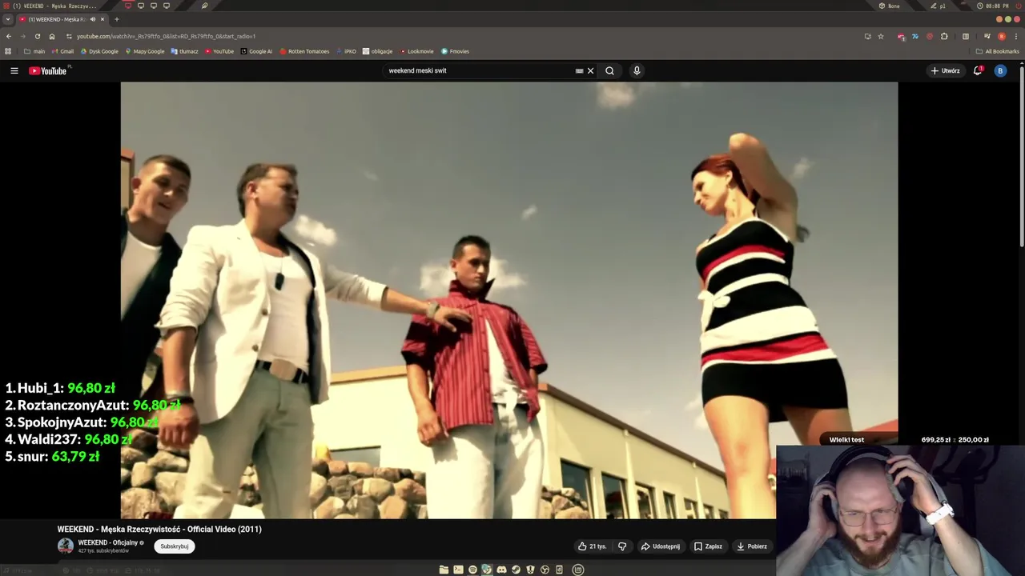The height and width of the screenshot is (576, 1025).
Task: Open the Gmail bookmark
Action: click(62, 51)
